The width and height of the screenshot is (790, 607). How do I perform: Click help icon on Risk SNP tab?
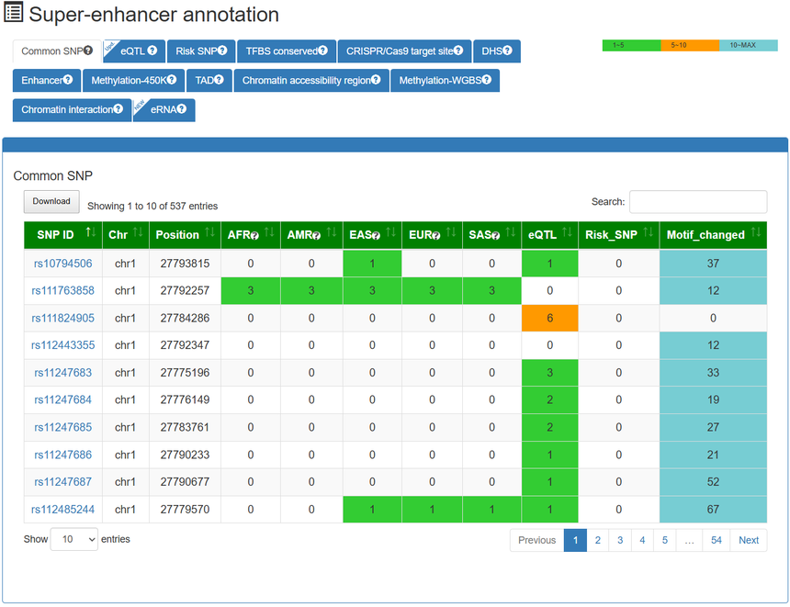[225, 51]
